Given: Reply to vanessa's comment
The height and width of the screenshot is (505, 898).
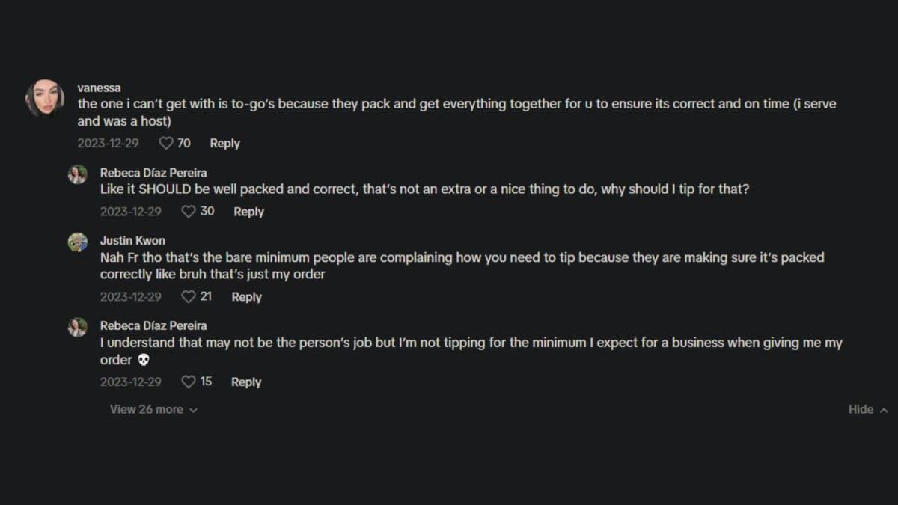Looking at the screenshot, I should click(x=224, y=143).
